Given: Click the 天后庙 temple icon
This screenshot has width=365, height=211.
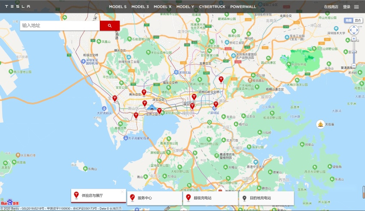Looking at the screenshot, I should (320, 124).
